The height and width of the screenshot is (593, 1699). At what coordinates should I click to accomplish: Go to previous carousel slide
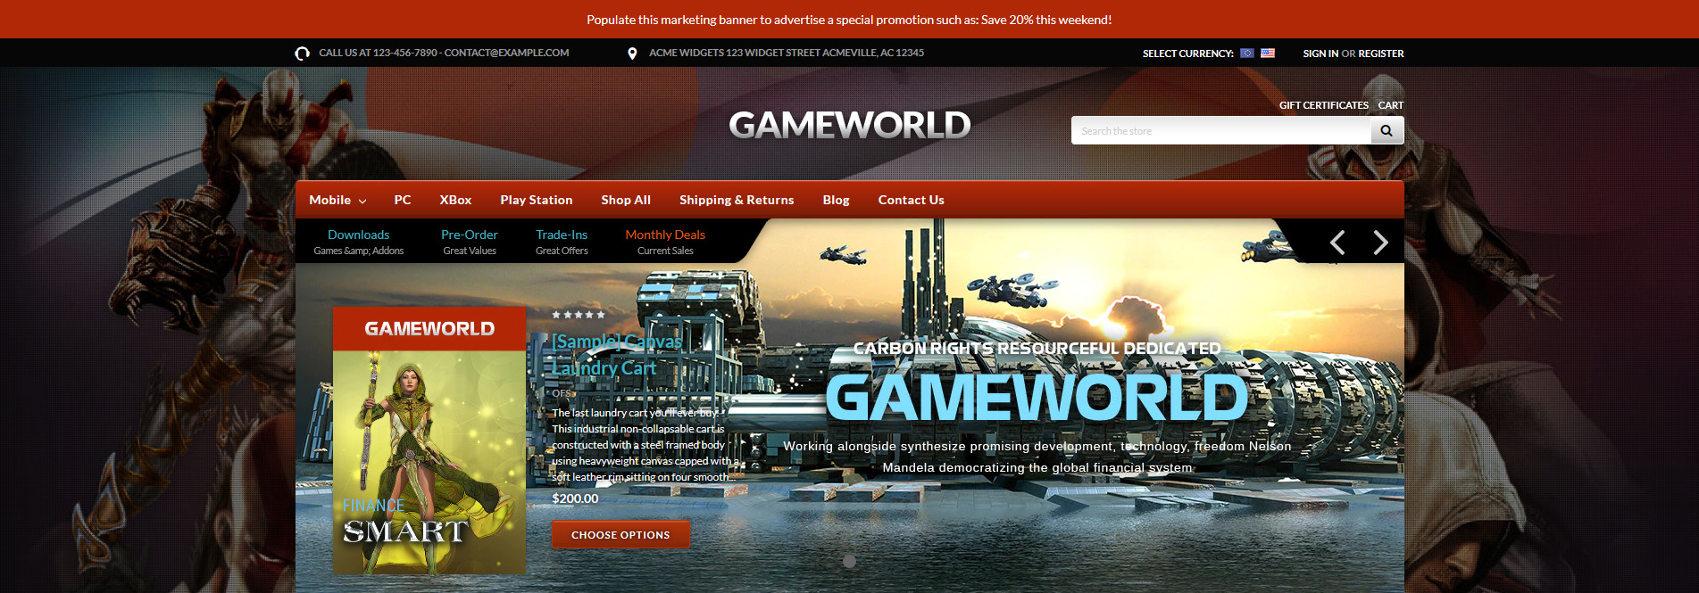pos(1337,243)
